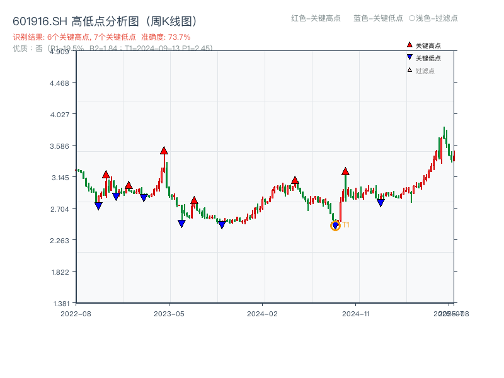Click the 1.822 price axis label

tap(60, 272)
